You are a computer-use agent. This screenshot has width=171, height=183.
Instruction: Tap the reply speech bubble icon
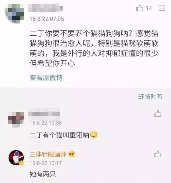coord(162,8)
